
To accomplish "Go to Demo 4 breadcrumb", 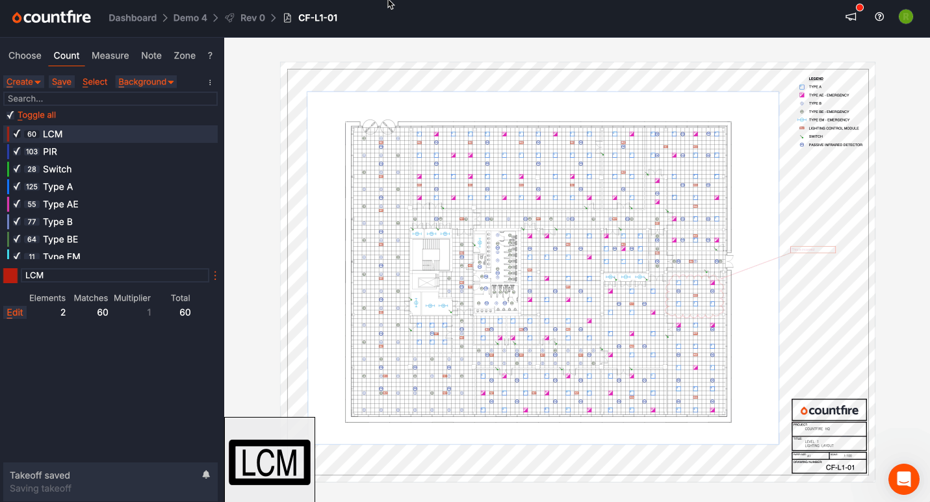I will pos(190,18).
